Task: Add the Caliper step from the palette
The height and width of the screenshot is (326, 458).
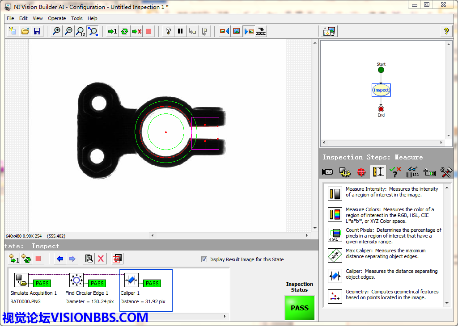Action: click(335, 276)
